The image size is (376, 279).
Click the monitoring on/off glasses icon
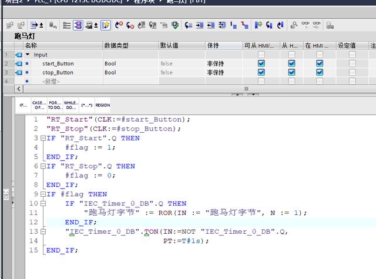(x=305, y=25)
